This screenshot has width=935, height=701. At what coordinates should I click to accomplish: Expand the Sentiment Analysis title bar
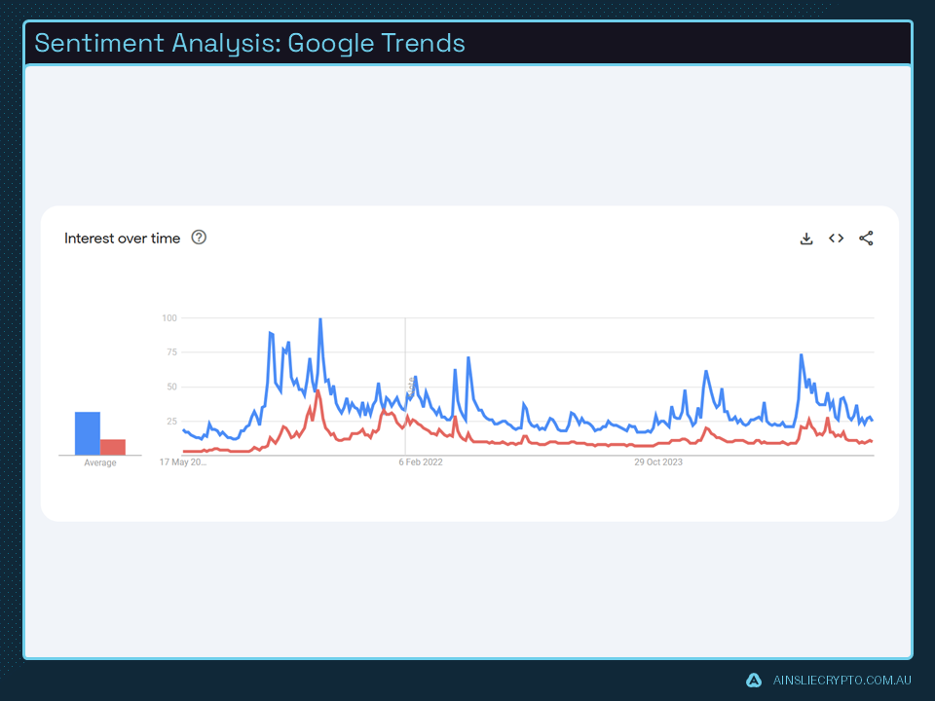coord(467,43)
